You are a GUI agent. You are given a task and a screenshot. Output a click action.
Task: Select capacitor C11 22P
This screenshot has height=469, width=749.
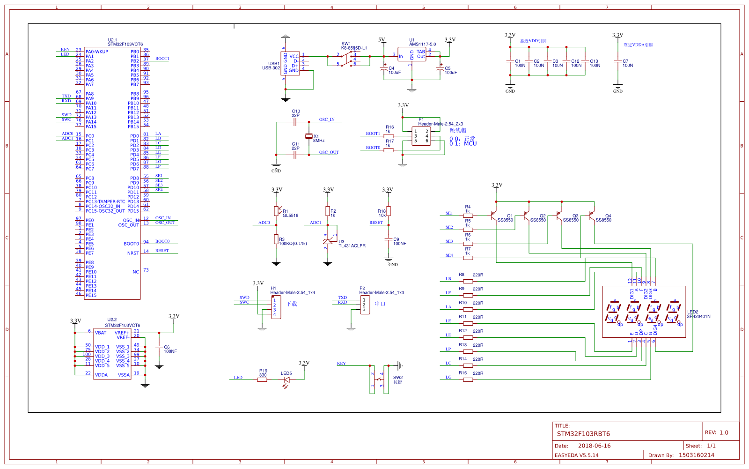point(295,155)
